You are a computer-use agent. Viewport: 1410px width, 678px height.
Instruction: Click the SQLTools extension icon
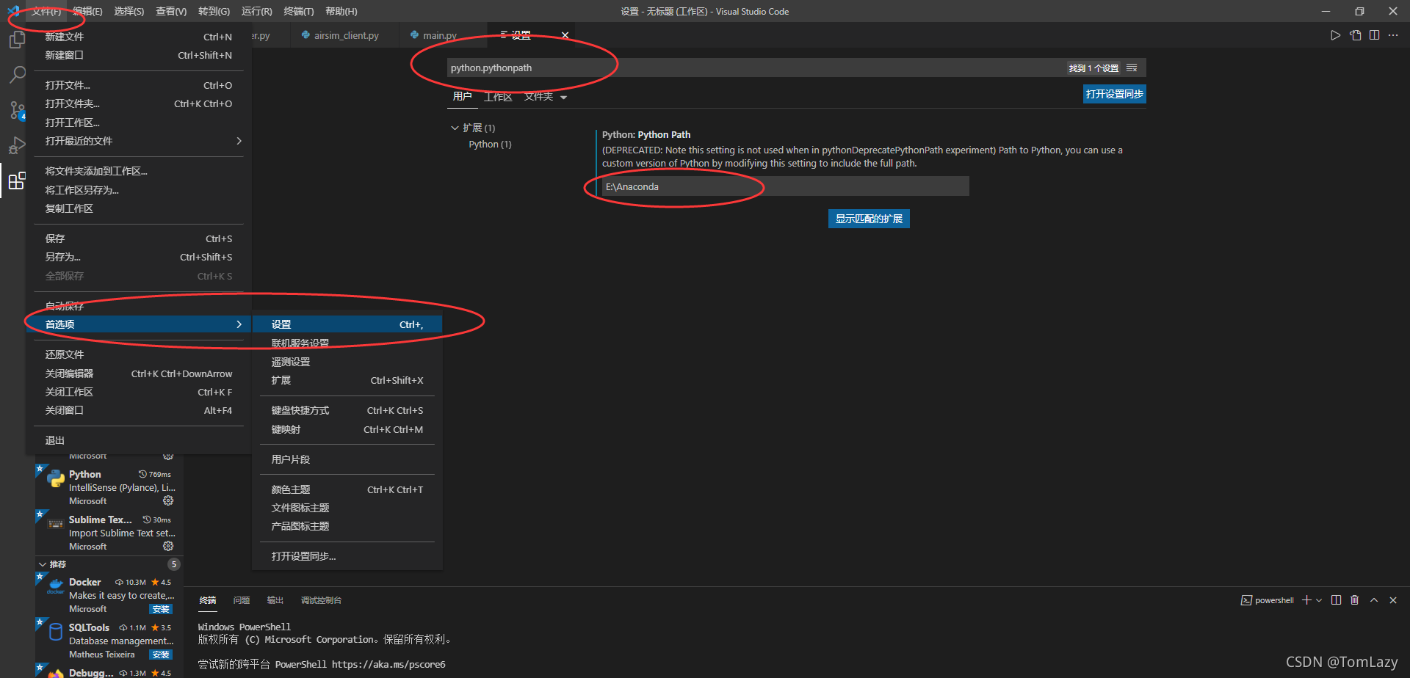tap(56, 632)
